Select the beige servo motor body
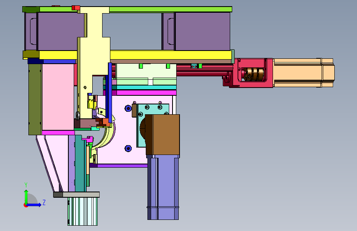 pyautogui.click(x=304, y=73)
